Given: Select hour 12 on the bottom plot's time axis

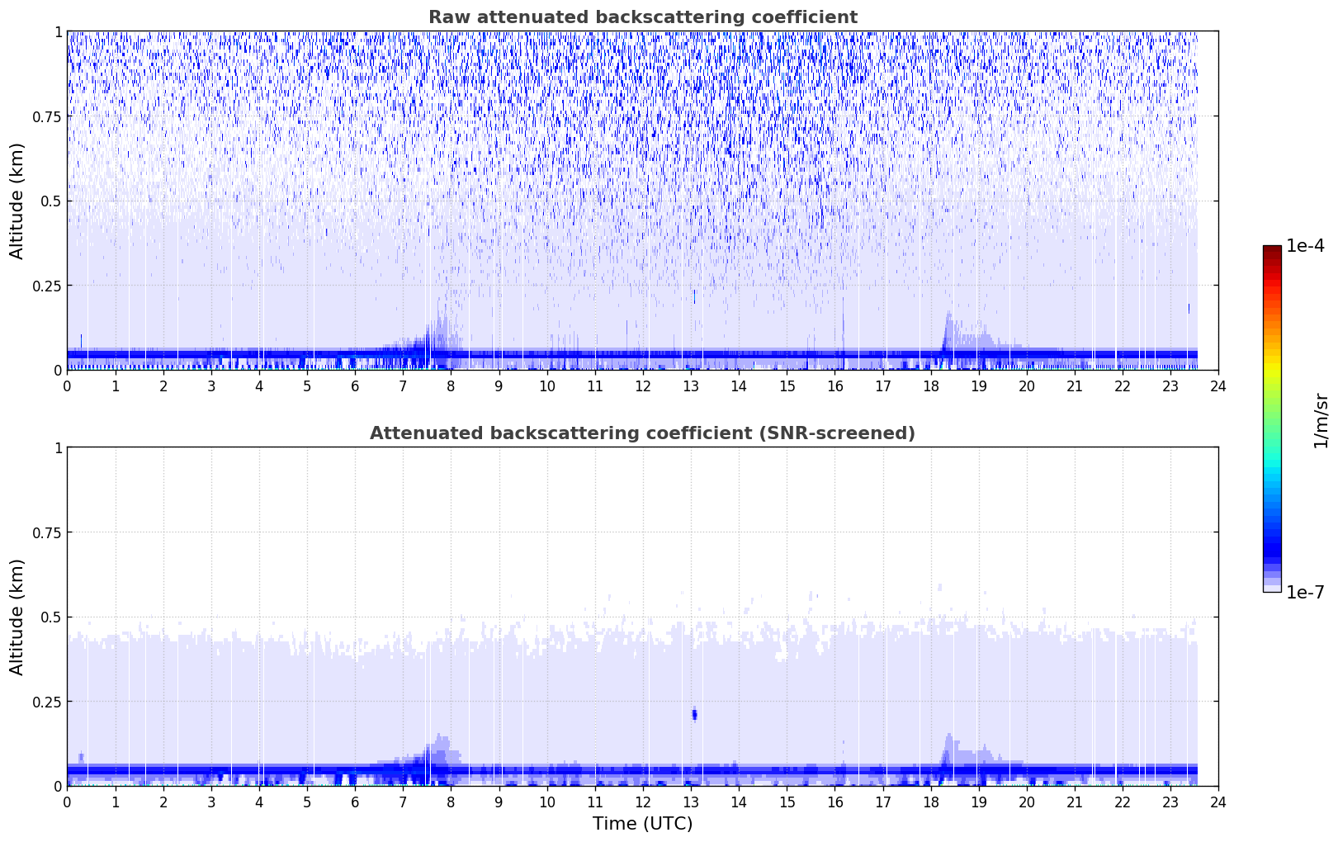Looking at the screenshot, I should [x=642, y=802].
